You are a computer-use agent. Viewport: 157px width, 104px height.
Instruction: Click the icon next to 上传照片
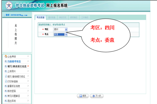click(x=6, y=71)
